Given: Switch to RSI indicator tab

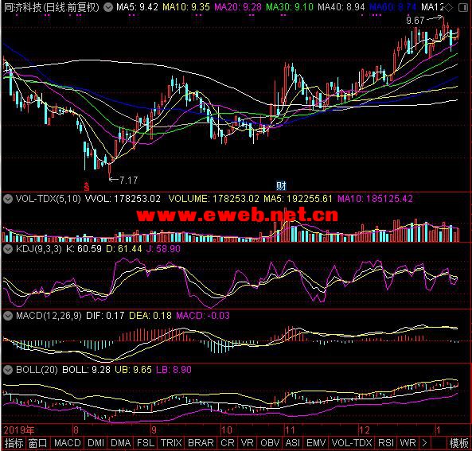Looking at the screenshot, I should point(386,443).
